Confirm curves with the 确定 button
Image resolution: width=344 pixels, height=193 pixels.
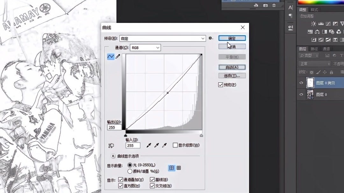[x=232, y=38]
